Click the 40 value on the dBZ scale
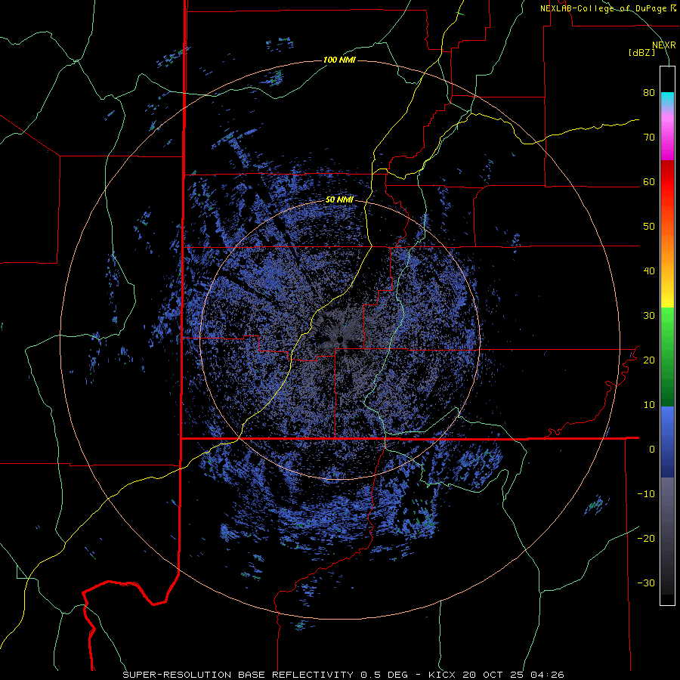The height and width of the screenshot is (680, 680). [649, 271]
